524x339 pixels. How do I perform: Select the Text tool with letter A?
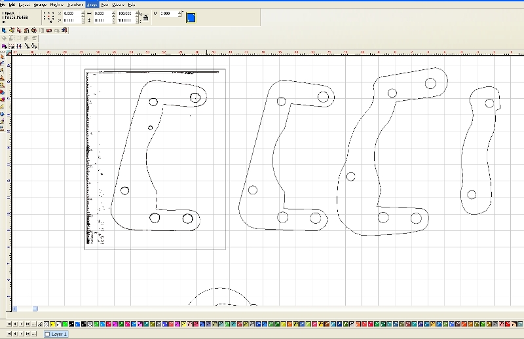tap(3, 71)
